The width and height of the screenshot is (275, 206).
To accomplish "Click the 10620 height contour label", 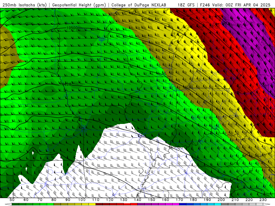I will (x=66, y=84).
